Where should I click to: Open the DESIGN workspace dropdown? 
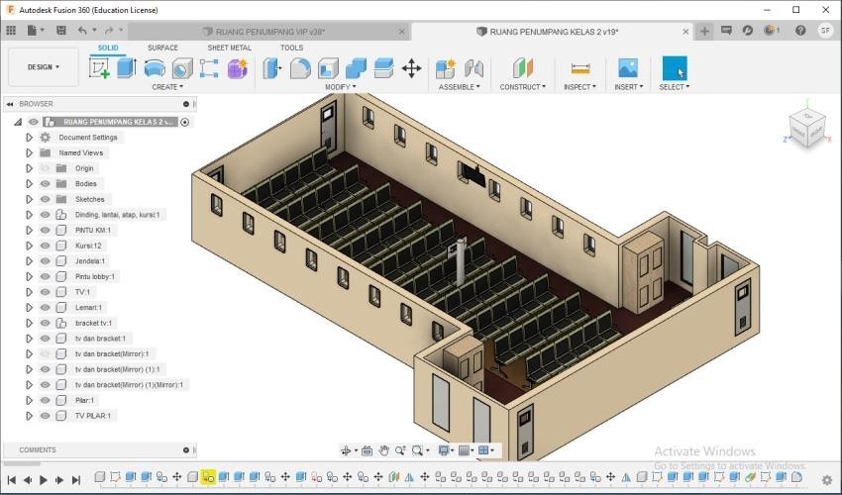click(44, 67)
